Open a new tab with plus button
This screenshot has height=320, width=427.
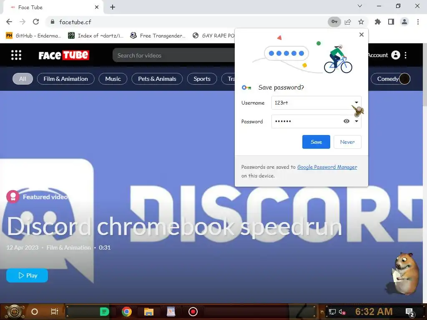pos(113,7)
